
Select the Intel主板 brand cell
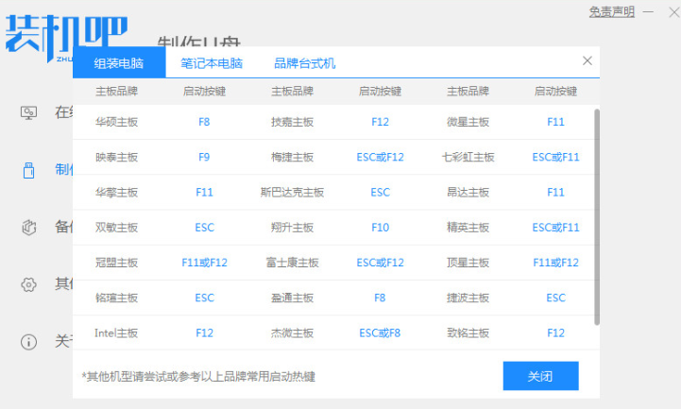coord(116,332)
